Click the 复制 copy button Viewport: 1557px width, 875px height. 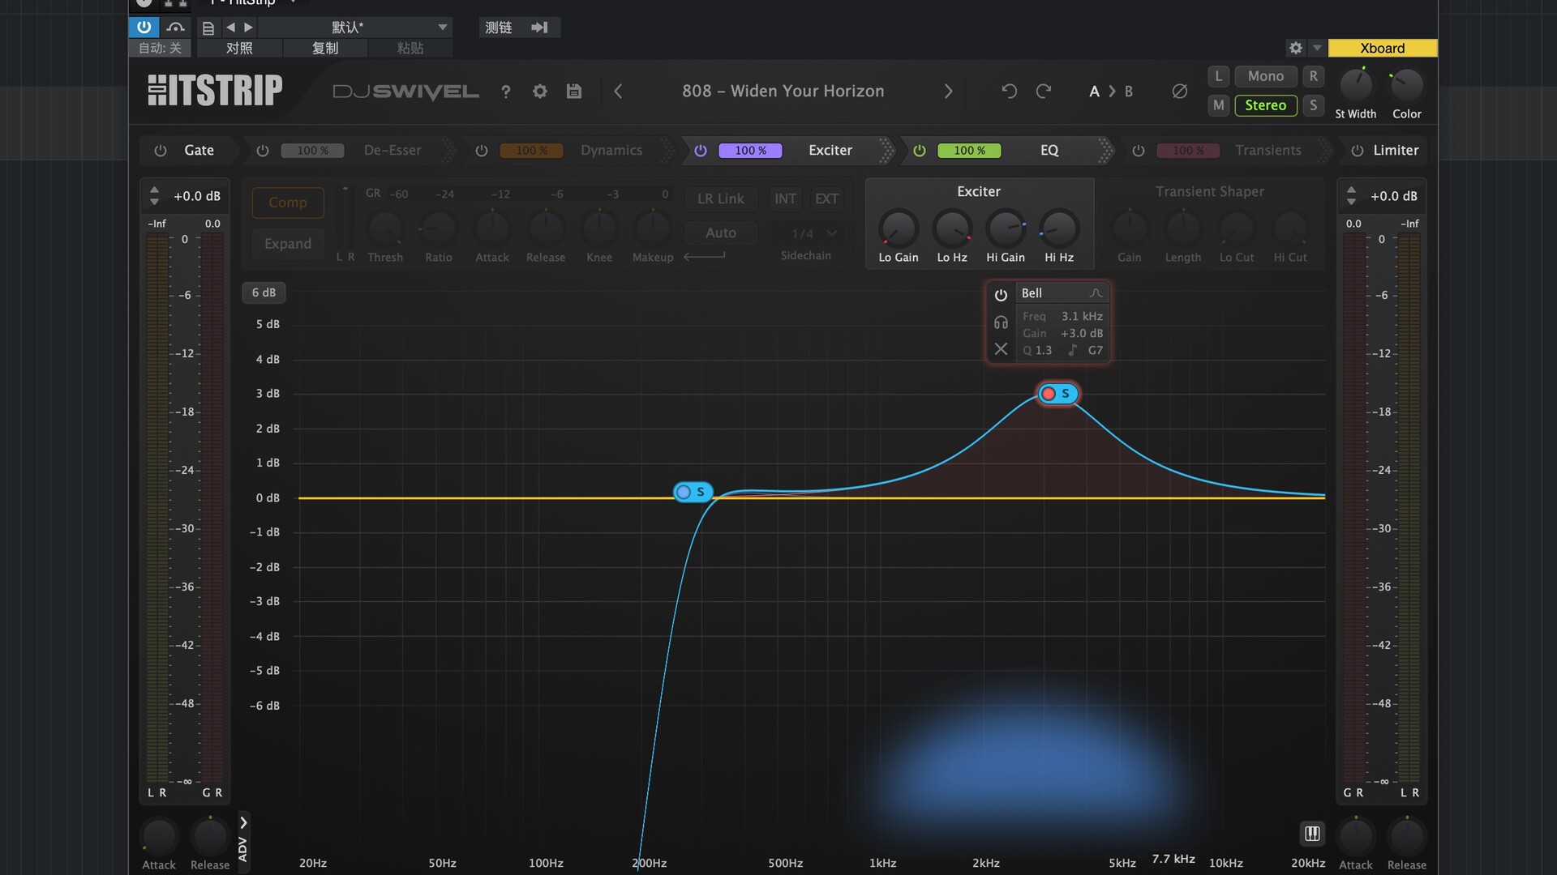click(325, 49)
